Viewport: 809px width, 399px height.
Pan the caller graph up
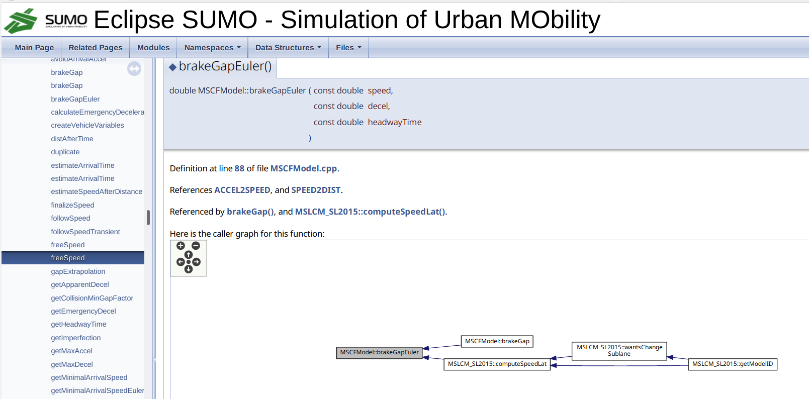(189, 255)
